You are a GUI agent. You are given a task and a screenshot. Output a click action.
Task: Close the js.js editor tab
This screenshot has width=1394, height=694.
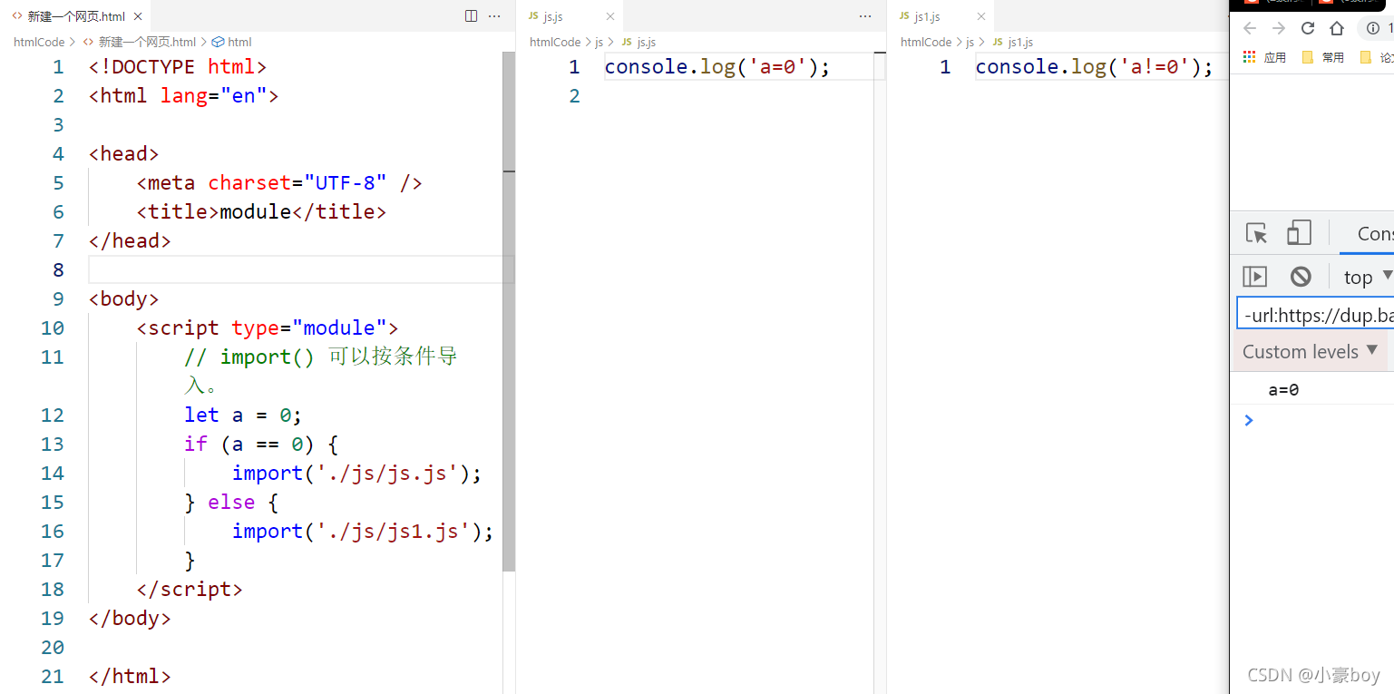click(609, 16)
